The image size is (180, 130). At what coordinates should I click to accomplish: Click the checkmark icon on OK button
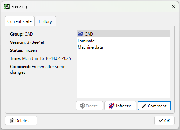coord(161,120)
